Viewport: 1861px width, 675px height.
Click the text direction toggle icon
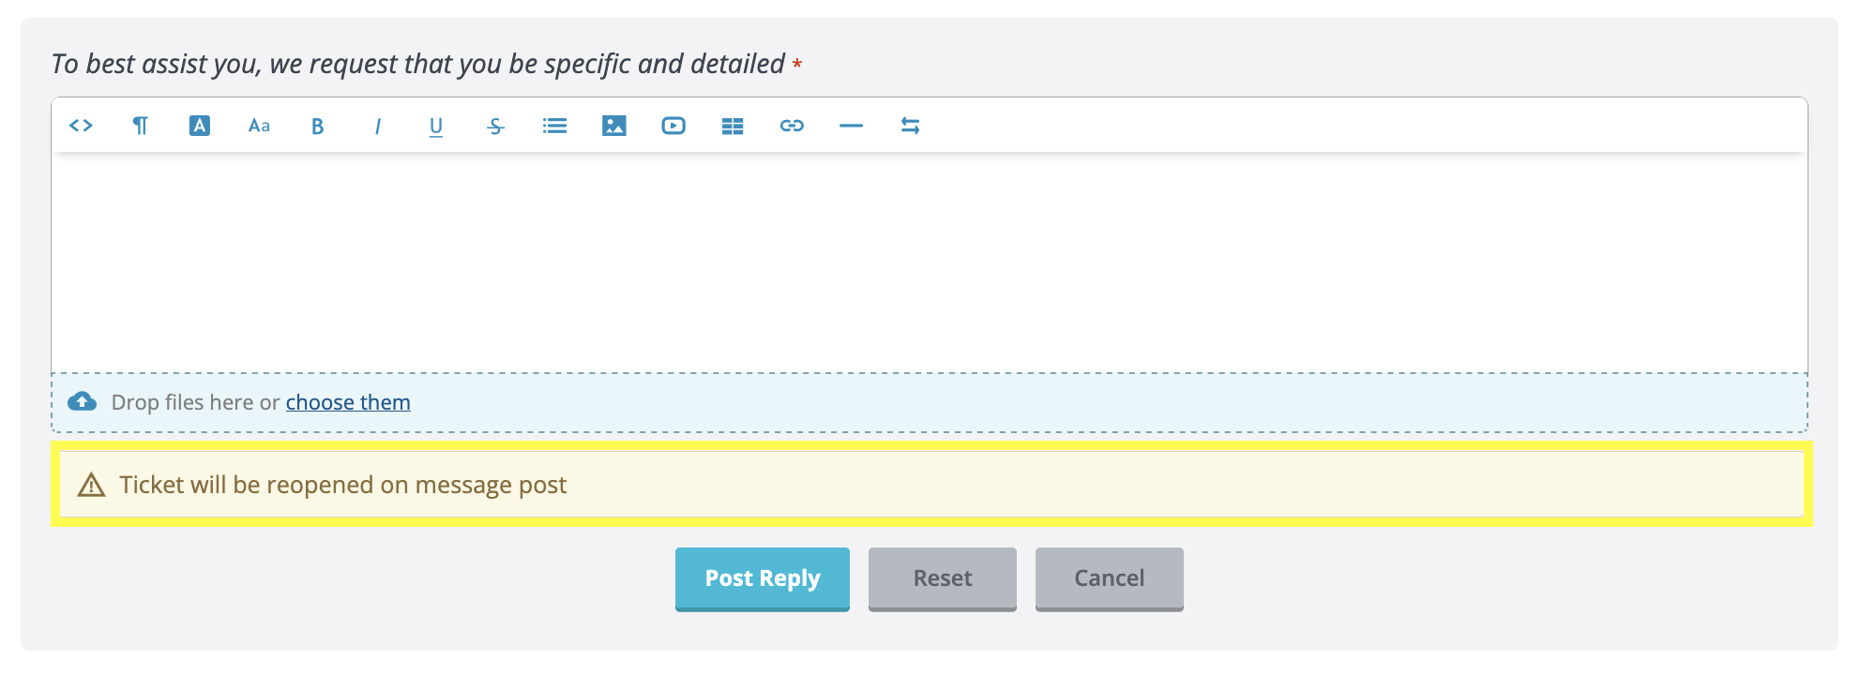pyautogui.click(x=910, y=126)
